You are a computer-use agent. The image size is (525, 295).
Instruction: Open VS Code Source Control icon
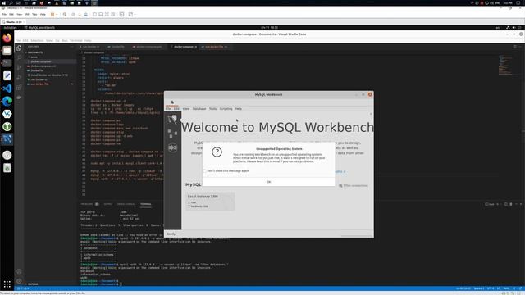tap(19, 68)
